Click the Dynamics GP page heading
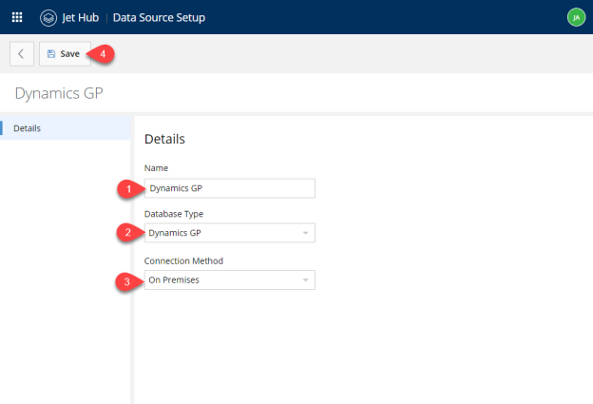Viewport: 593px width, 404px height. tap(59, 93)
